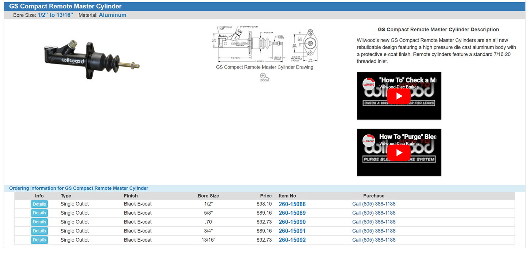
Task: Click Call (805) 388-1188 for item 260-15088
Action: [x=374, y=204]
